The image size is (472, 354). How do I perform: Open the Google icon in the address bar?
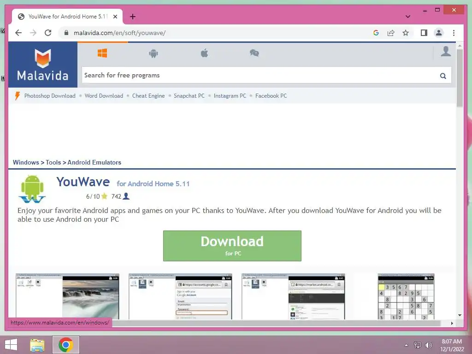[376, 33]
